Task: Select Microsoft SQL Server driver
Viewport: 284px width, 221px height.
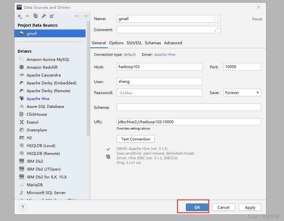Action: 46,193
